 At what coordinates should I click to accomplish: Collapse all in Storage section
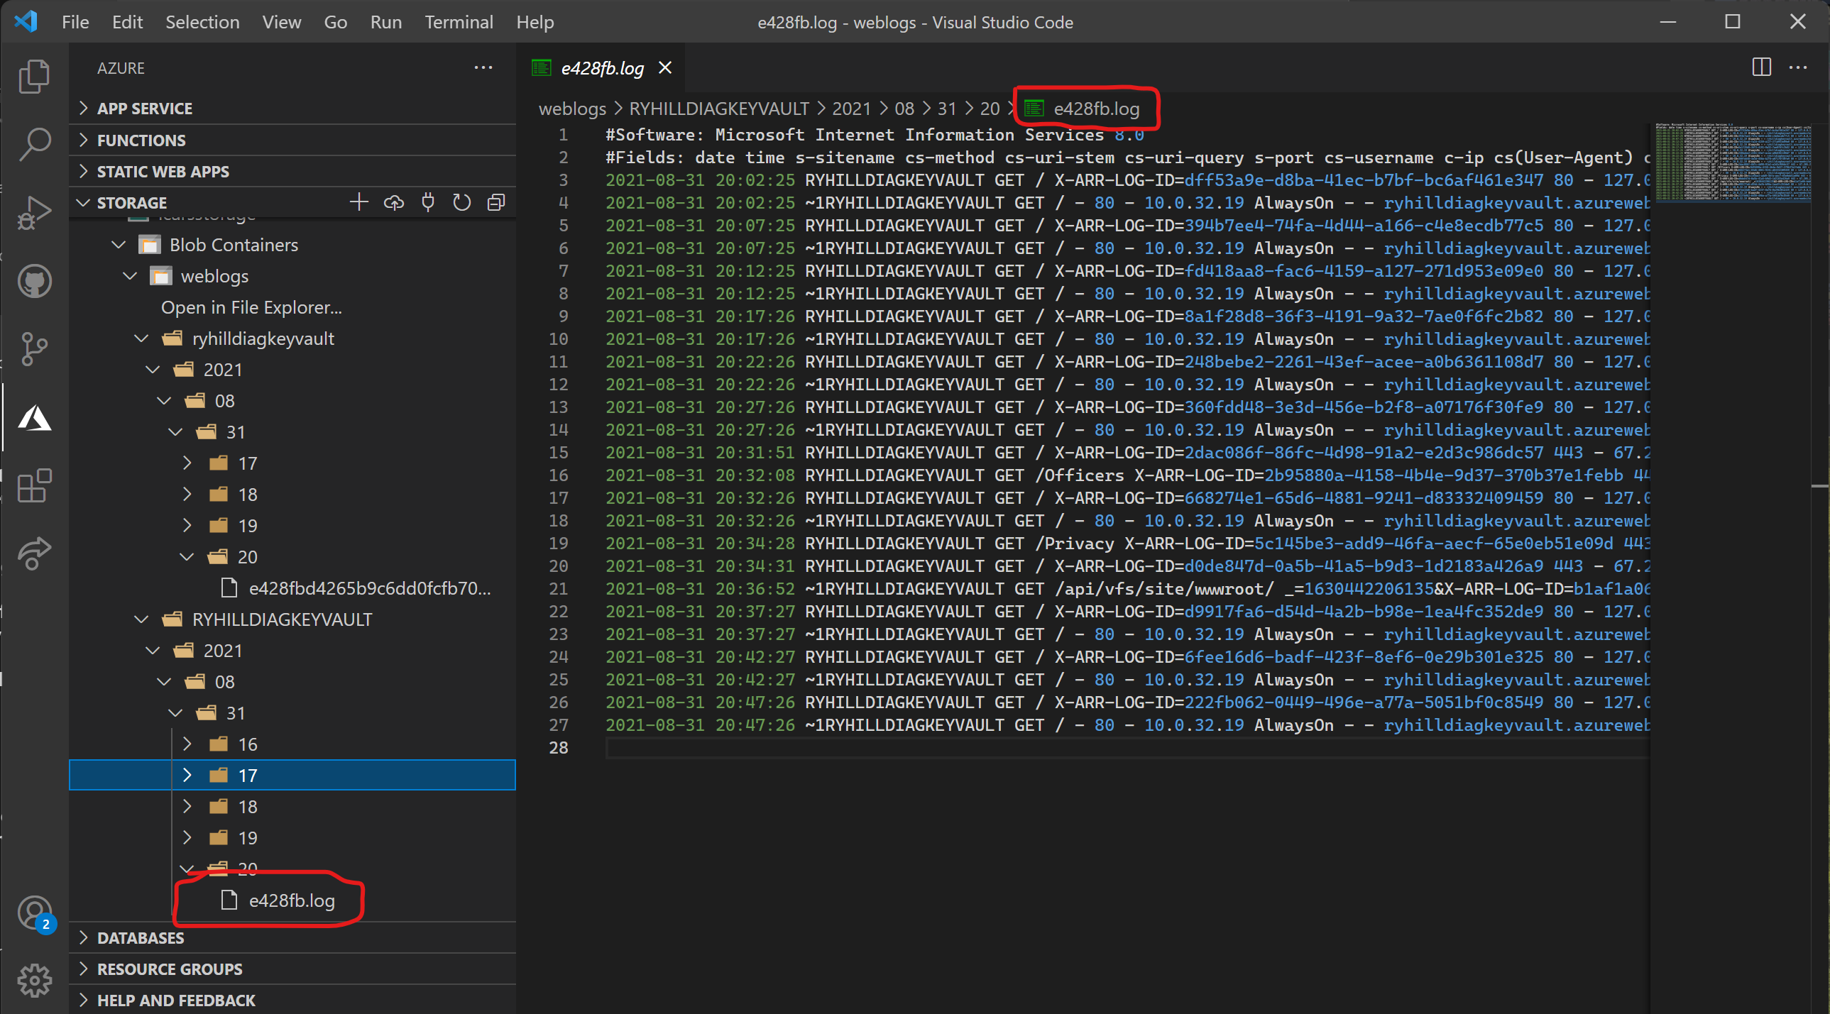point(496,203)
